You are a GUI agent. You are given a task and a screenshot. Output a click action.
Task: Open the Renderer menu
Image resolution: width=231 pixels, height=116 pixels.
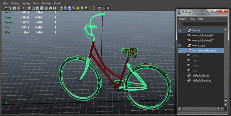(46, 3)
